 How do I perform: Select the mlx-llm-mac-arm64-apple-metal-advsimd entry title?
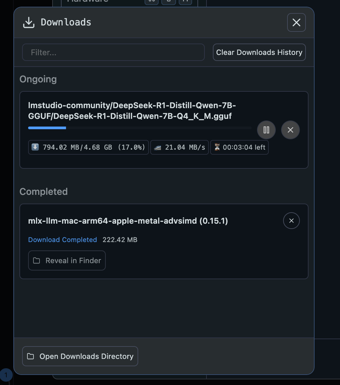point(128,221)
